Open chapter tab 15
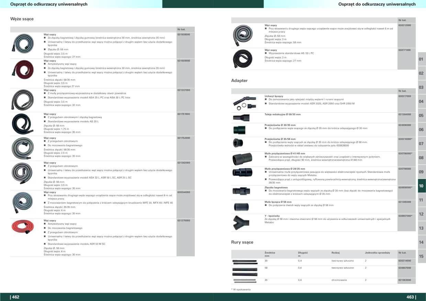Image resolution: width=426 pixels, height=301 pixels. (421, 256)
